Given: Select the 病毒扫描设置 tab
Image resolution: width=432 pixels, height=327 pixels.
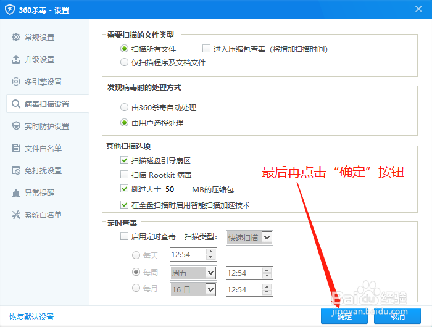Looking at the screenshot, I should point(48,104).
